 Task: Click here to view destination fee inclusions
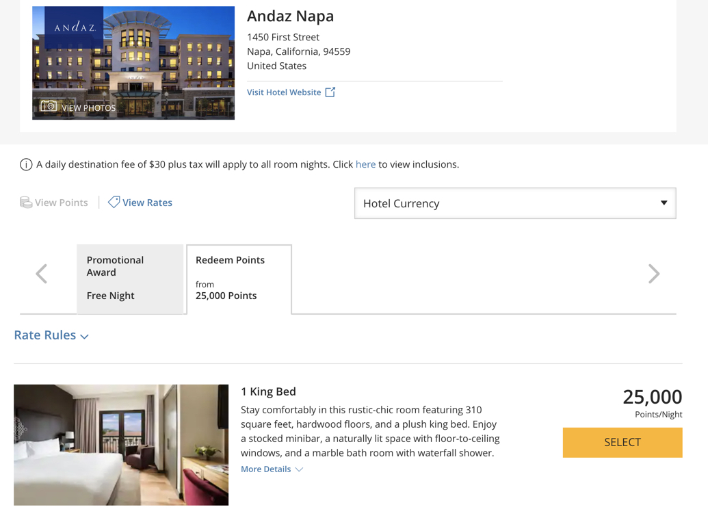point(365,164)
